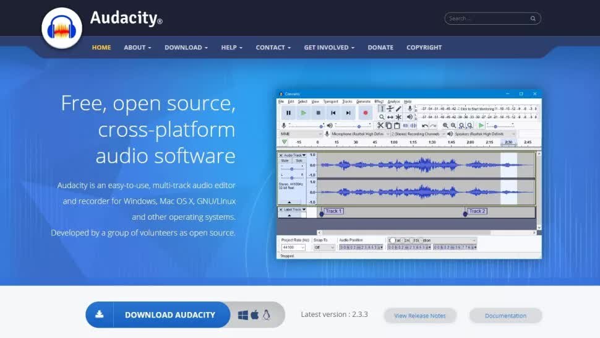This screenshot has width=600, height=338.
Task: Click the Zoom In icon
Action: click(445, 126)
